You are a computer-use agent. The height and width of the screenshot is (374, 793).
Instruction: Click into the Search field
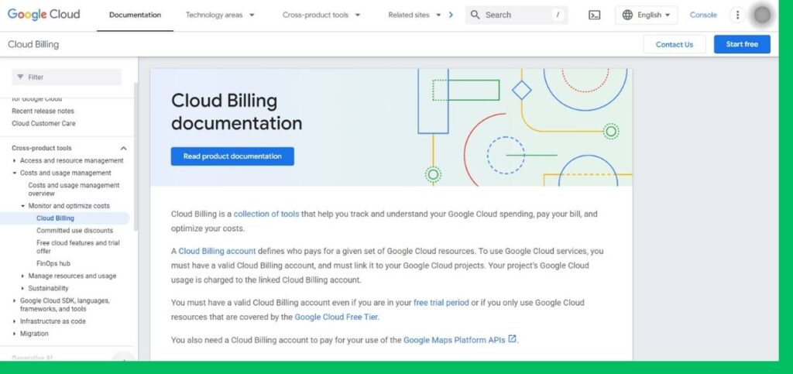pyautogui.click(x=517, y=15)
